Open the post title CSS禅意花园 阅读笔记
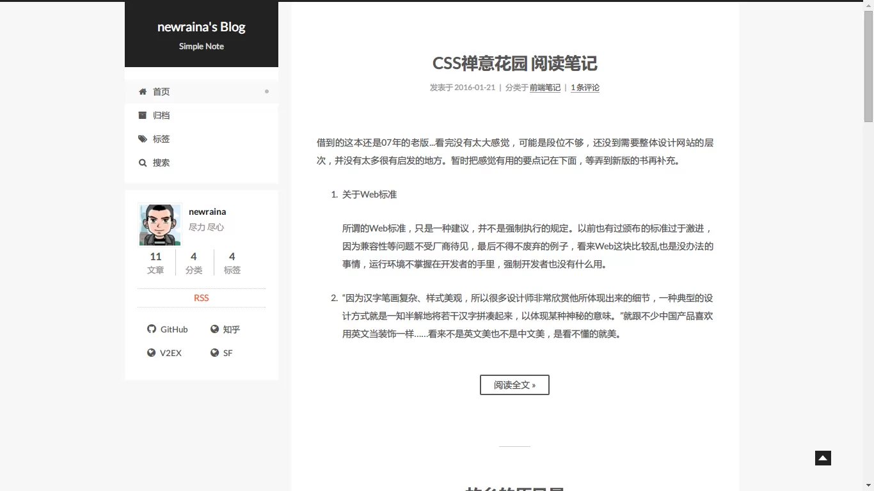Screen dimensions: 874x491 click(x=514, y=63)
